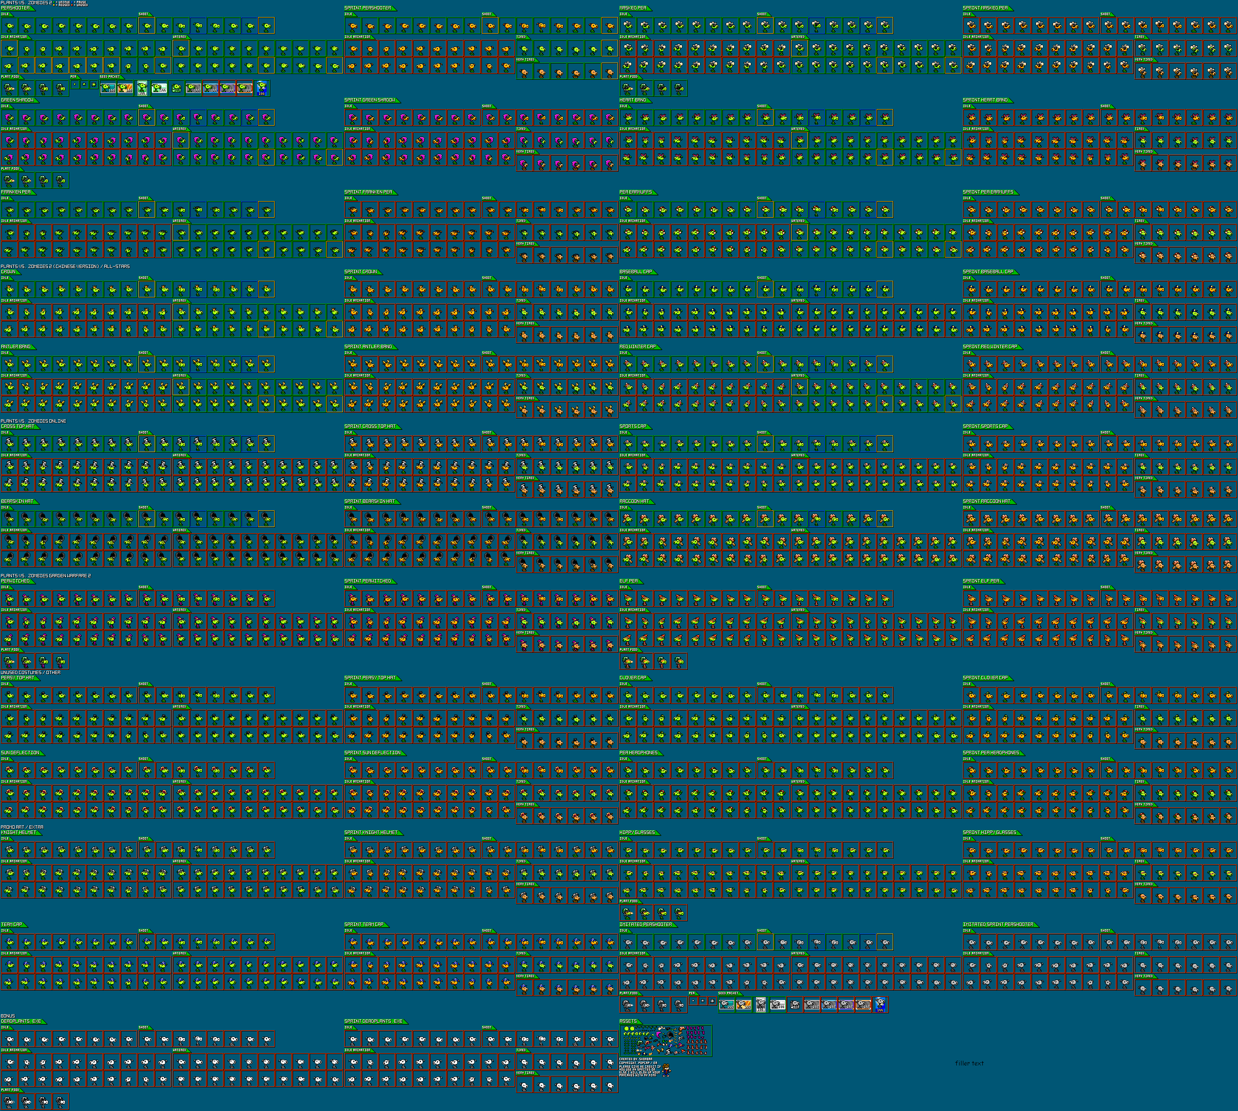Click first Peawitched Plant Food sprite
1238x1111 pixels.
coord(9,661)
